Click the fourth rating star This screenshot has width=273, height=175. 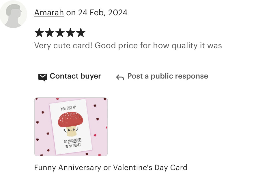point(70,33)
